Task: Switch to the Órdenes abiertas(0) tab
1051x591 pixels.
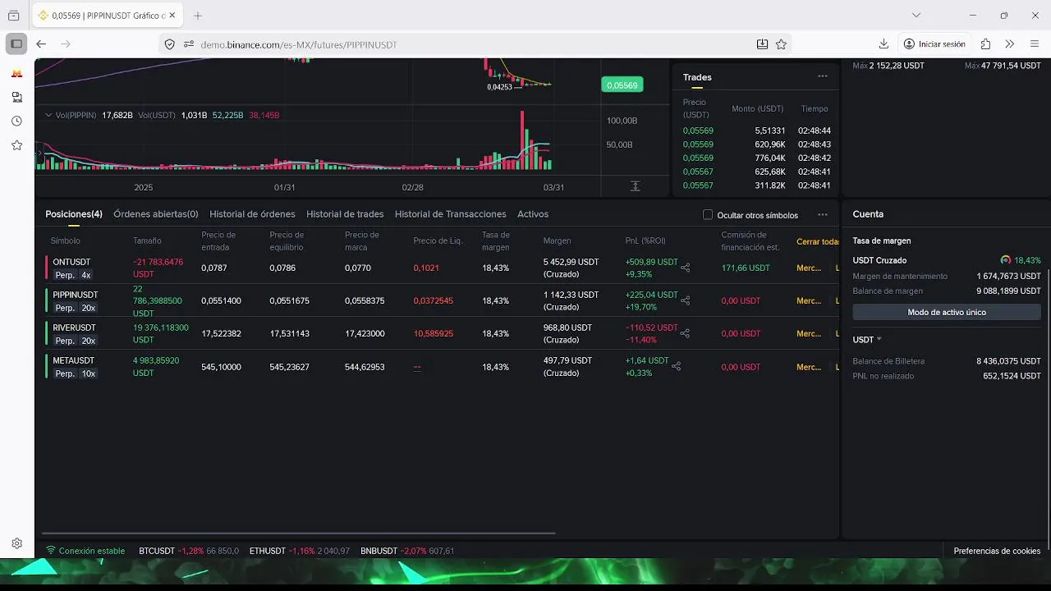Action: click(x=156, y=214)
